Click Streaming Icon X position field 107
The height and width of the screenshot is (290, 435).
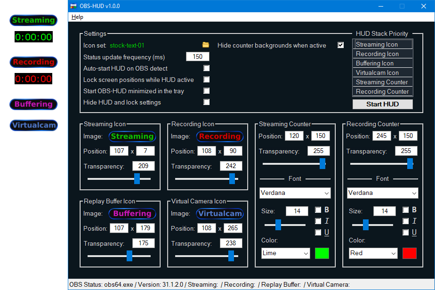(119, 151)
